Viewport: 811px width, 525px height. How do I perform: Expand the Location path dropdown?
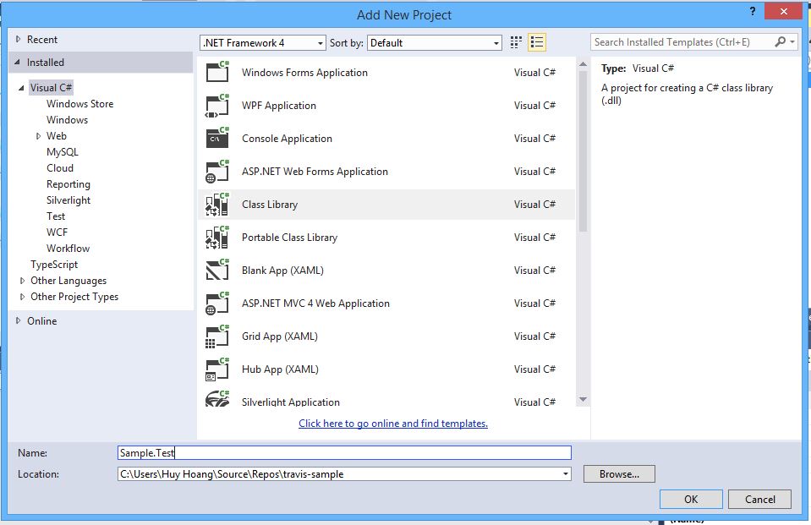[565, 474]
